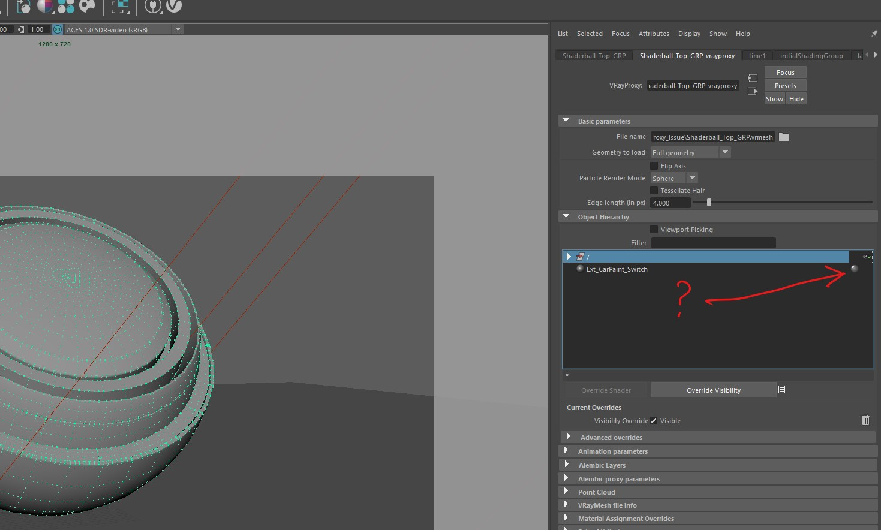
Task: Open the Show menu in the menu bar
Action: pos(718,34)
